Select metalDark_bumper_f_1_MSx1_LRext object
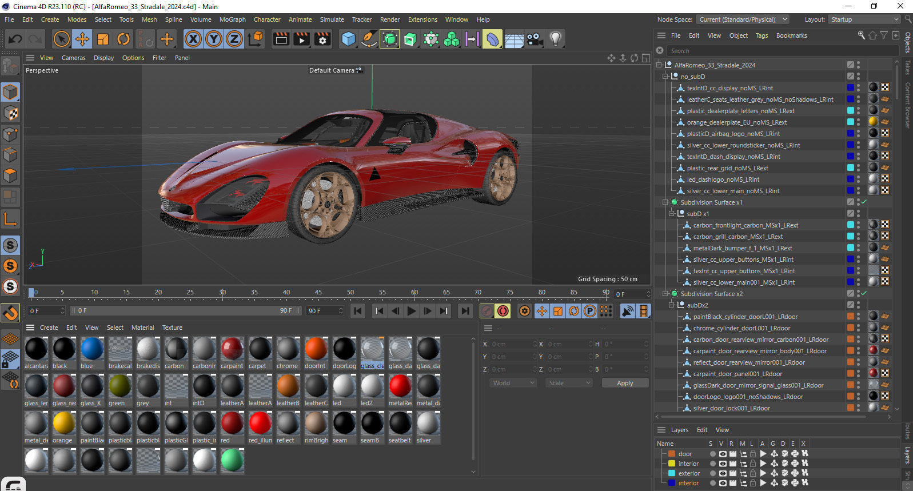 (743, 248)
